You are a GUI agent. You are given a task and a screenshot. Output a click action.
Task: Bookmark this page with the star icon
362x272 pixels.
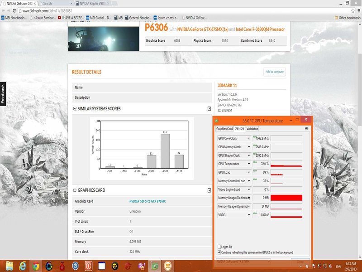tap(352, 10)
